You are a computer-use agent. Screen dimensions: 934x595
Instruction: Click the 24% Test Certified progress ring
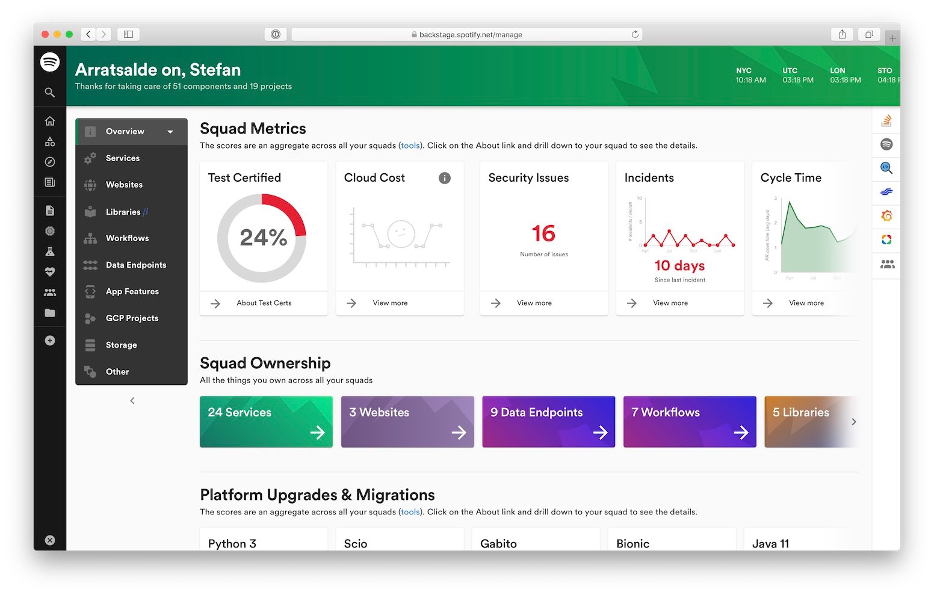[x=262, y=238]
